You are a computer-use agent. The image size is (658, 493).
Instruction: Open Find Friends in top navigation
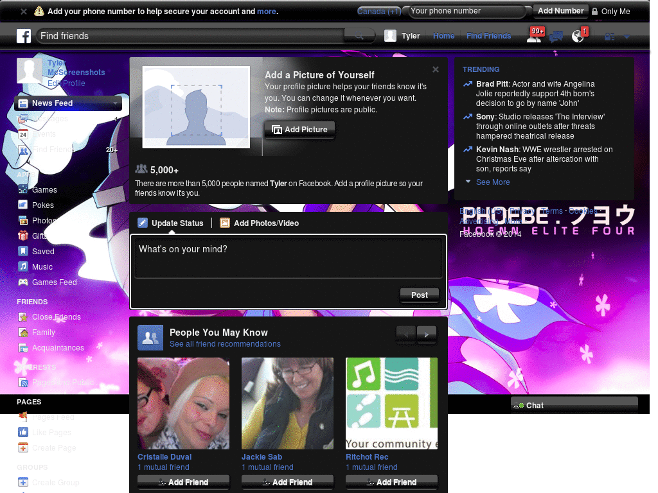488,36
